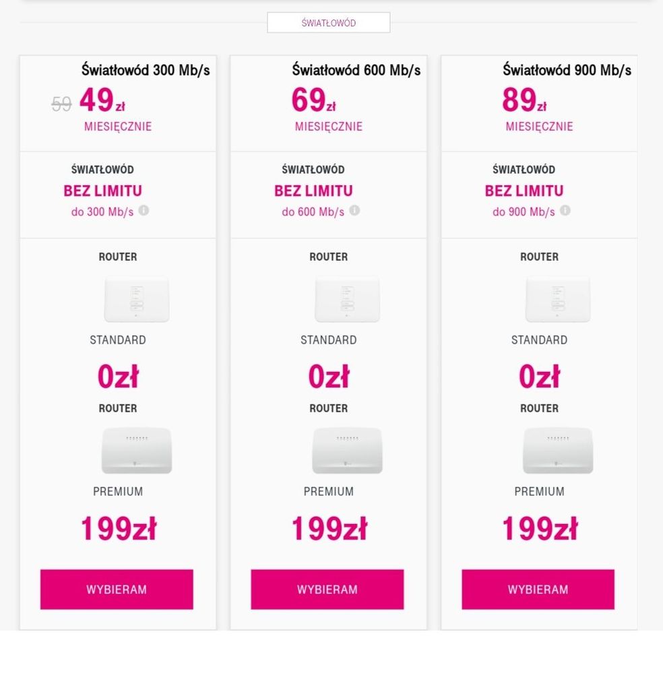Click Standard router image in 900 Mb/s plan
Screen dimensions: 663x673
coord(558,298)
